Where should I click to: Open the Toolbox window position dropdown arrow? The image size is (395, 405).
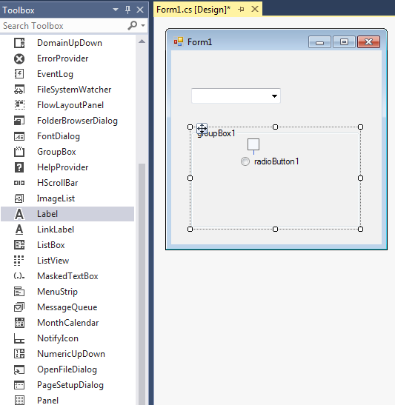116,10
